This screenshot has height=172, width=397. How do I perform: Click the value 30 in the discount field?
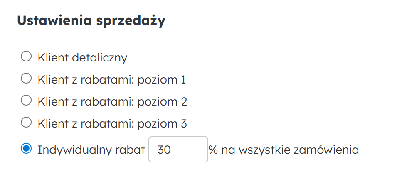tap(164, 150)
